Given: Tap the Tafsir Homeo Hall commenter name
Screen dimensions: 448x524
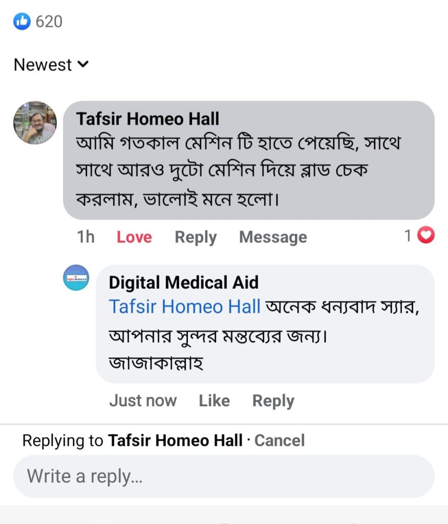Looking at the screenshot, I should pos(147,119).
